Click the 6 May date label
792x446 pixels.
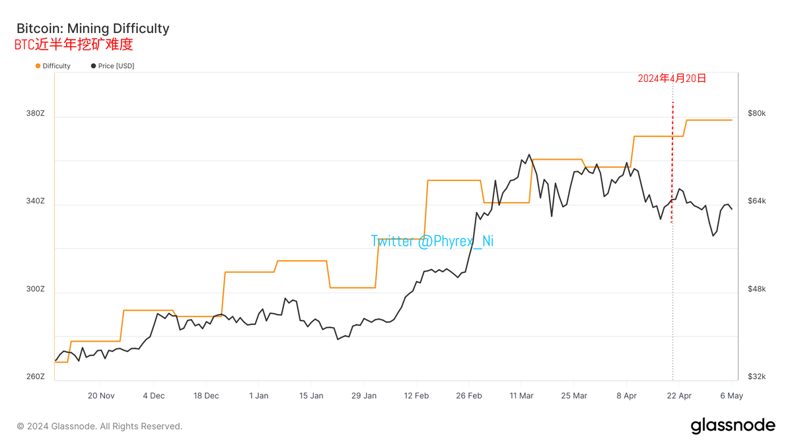point(731,396)
